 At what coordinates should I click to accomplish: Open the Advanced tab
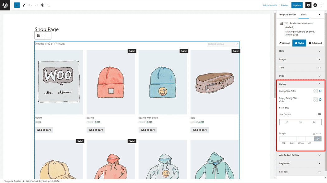(x=315, y=43)
